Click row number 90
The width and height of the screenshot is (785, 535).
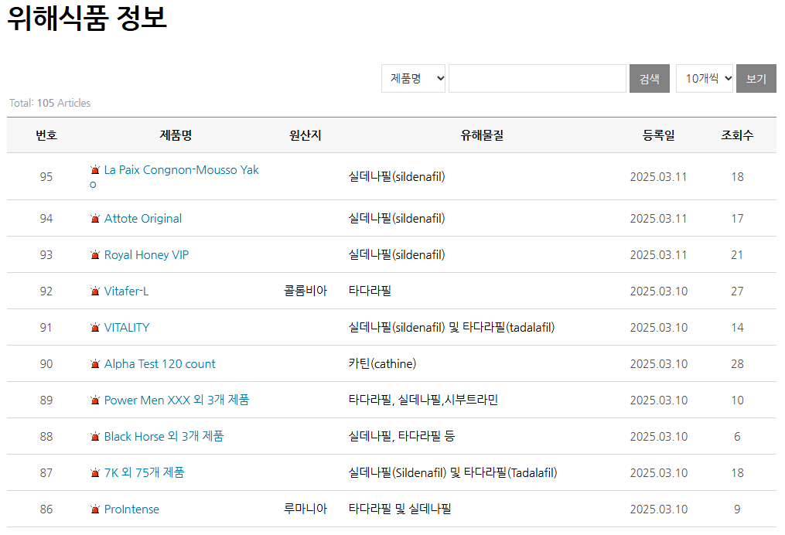(46, 364)
